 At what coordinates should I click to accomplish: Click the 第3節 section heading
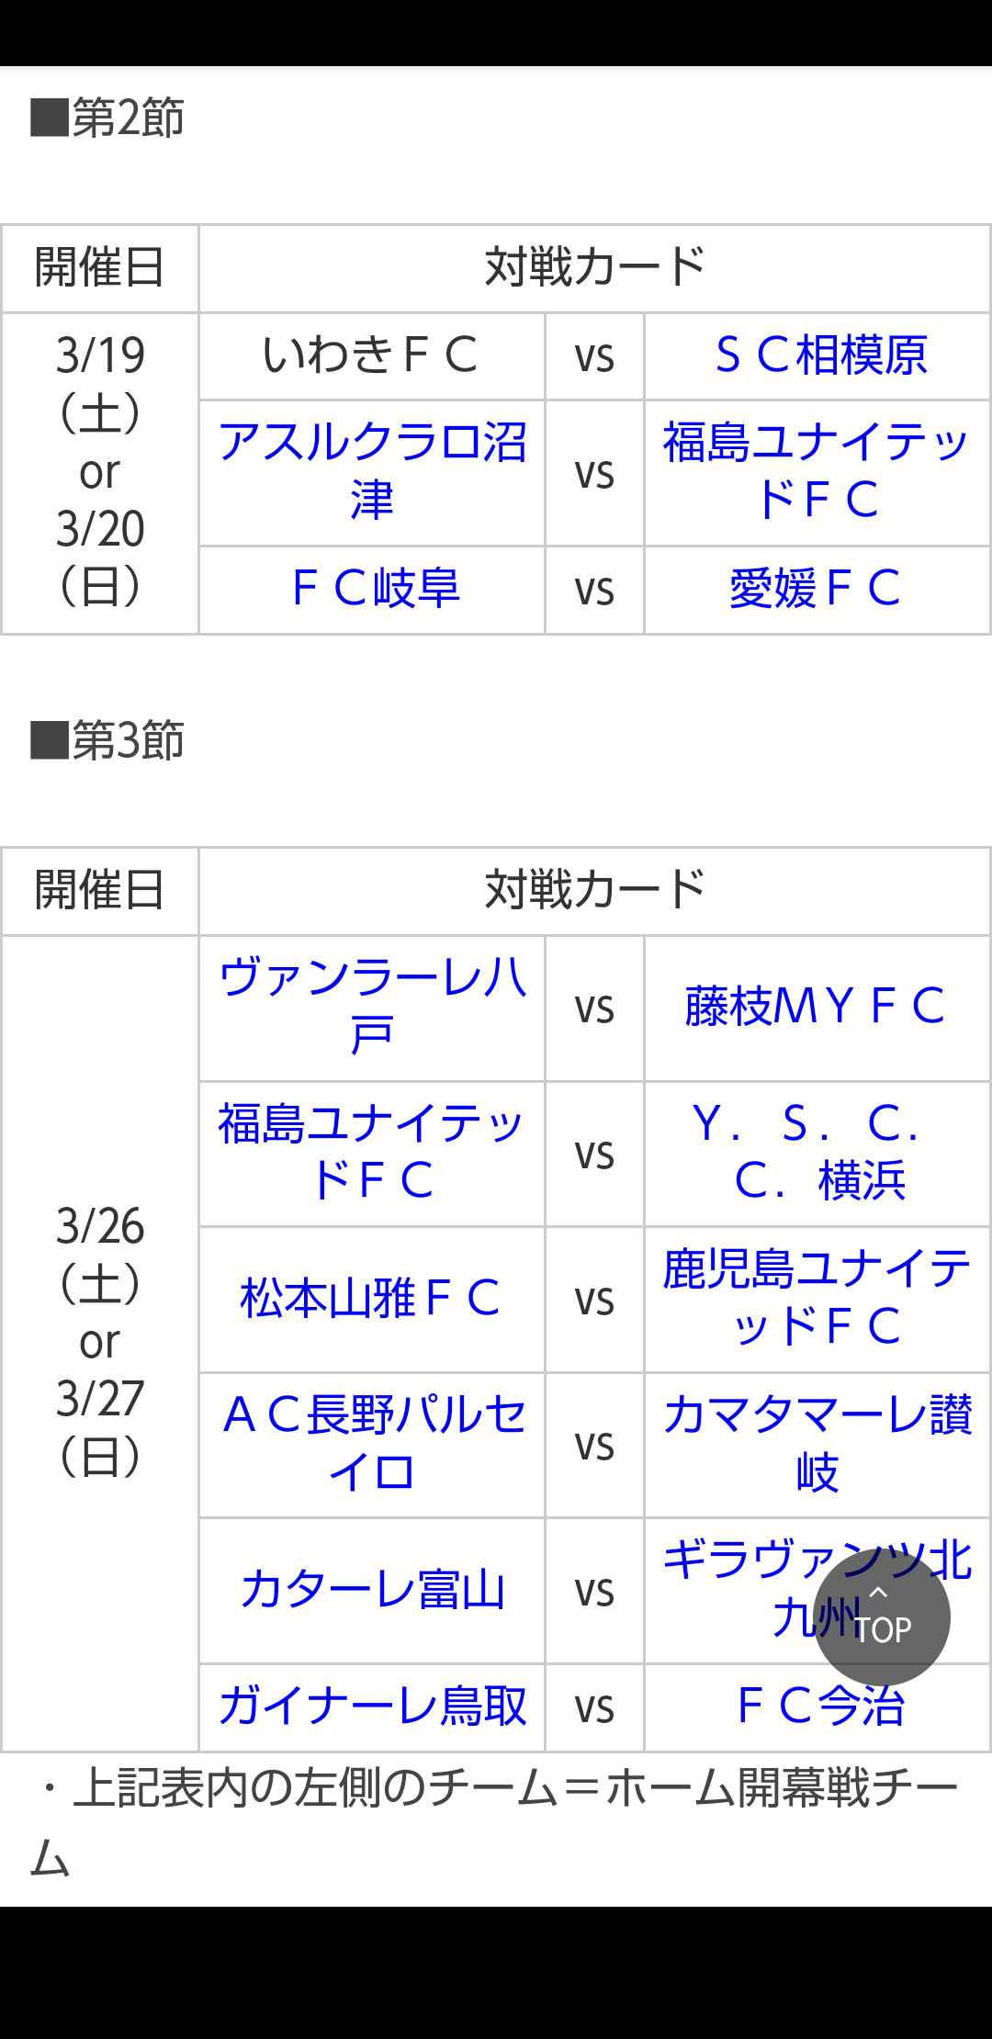tap(108, 740)
